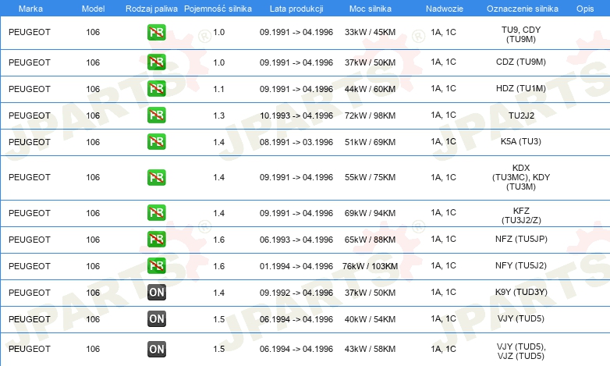Click PEUGEOT in the 43kW / 58KM row
610x366 pixels.
point(30,349)
